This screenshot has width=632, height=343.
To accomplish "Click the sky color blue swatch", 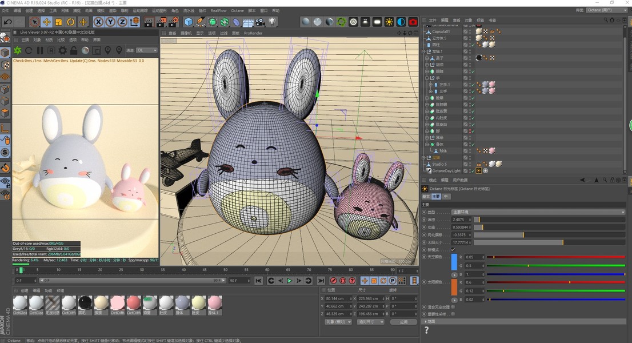I will pos(454,261).
